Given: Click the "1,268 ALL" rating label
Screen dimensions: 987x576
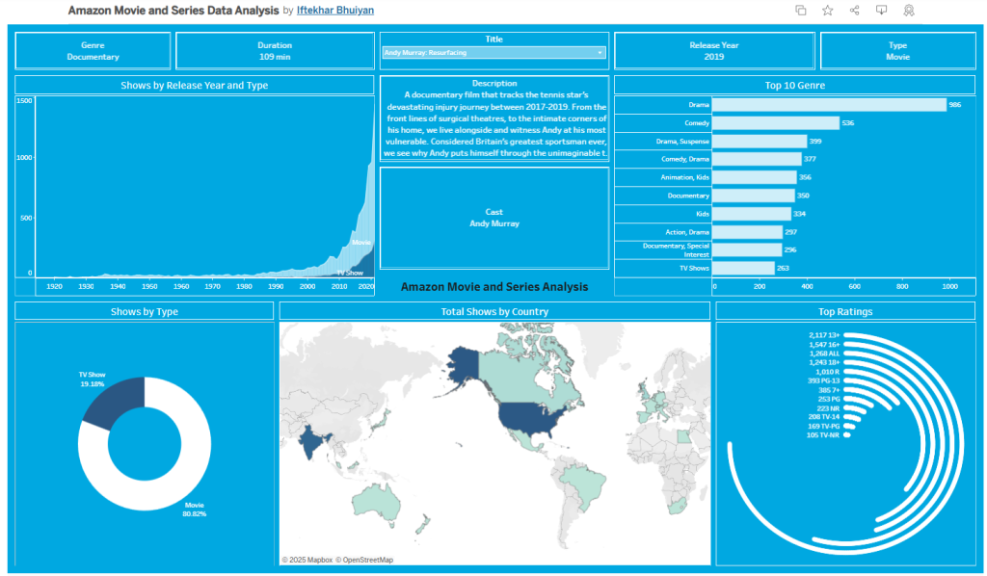Looking at the screenshot, I should pos(825,353).
